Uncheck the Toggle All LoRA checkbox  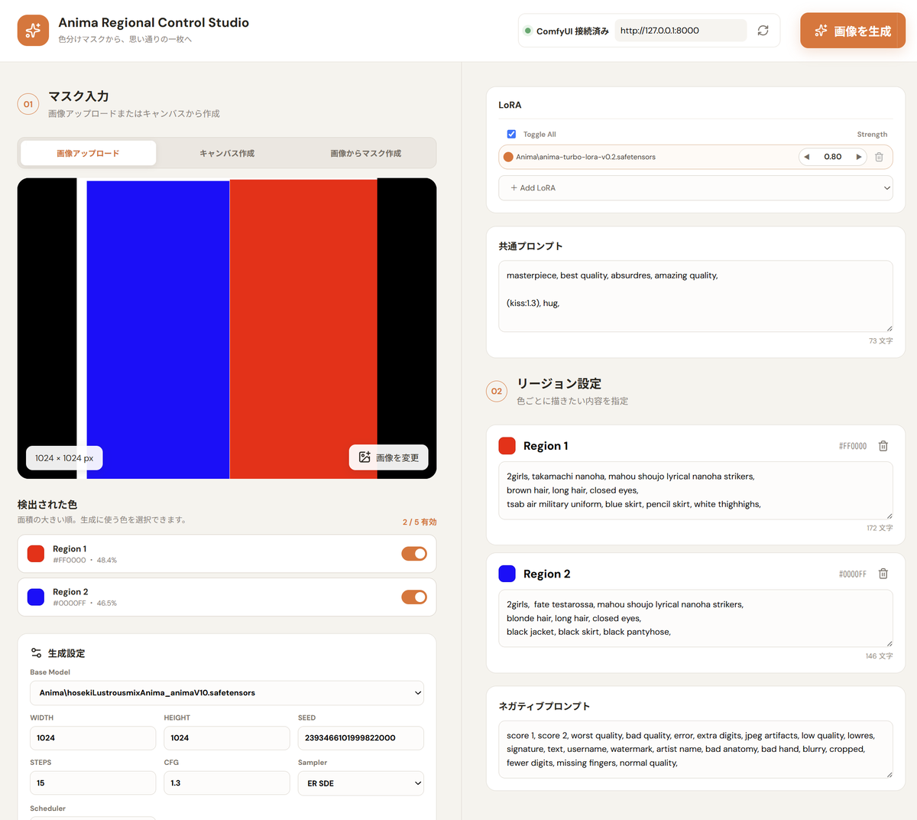511,134
